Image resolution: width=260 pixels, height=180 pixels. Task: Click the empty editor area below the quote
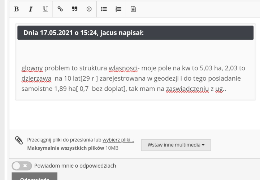pyautogui.click(x=134, y=115)
